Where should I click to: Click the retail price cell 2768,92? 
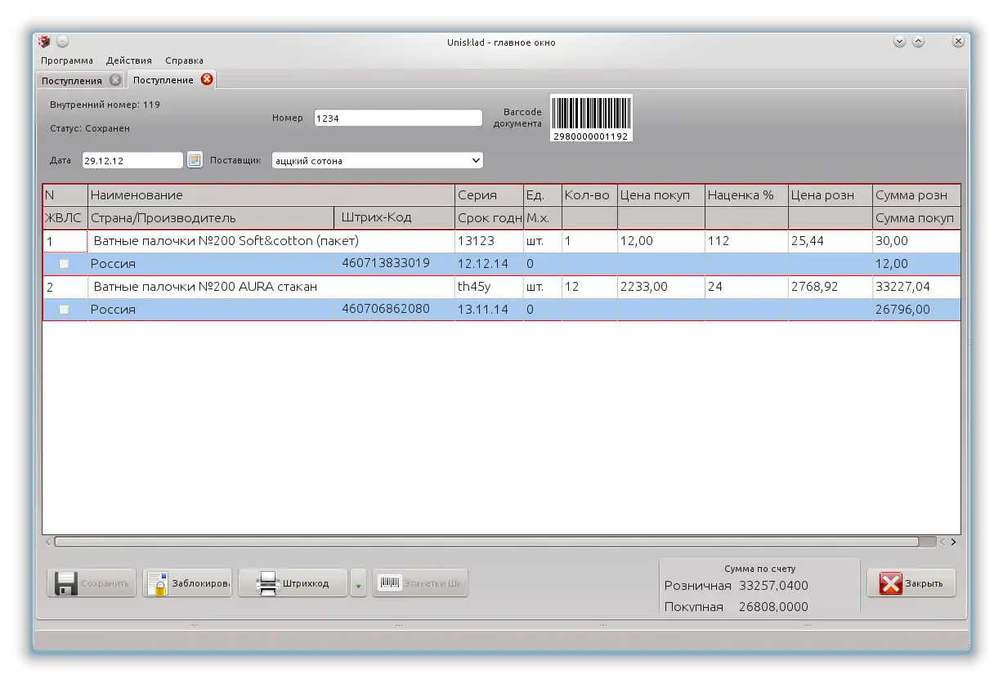click(x=831, y=288)
